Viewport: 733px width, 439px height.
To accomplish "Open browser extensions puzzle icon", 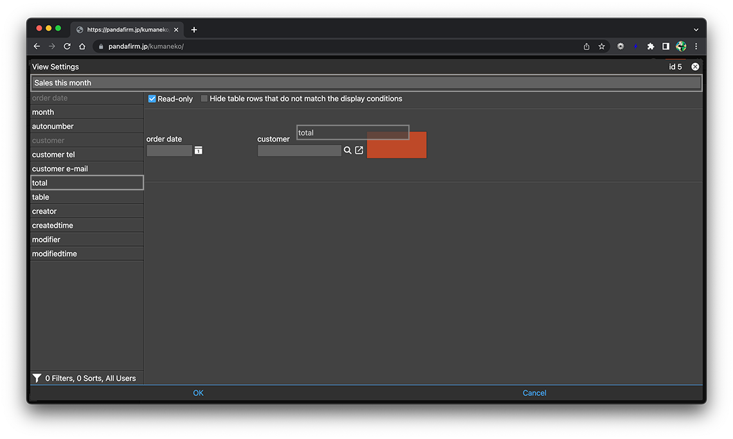I will pos(651,46).
